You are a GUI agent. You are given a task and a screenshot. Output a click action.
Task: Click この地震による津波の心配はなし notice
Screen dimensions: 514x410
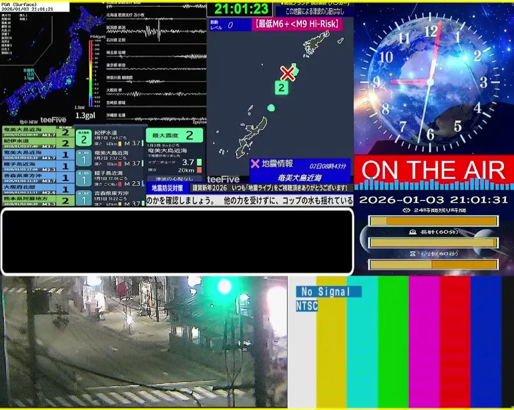click(x=315, y=11)
